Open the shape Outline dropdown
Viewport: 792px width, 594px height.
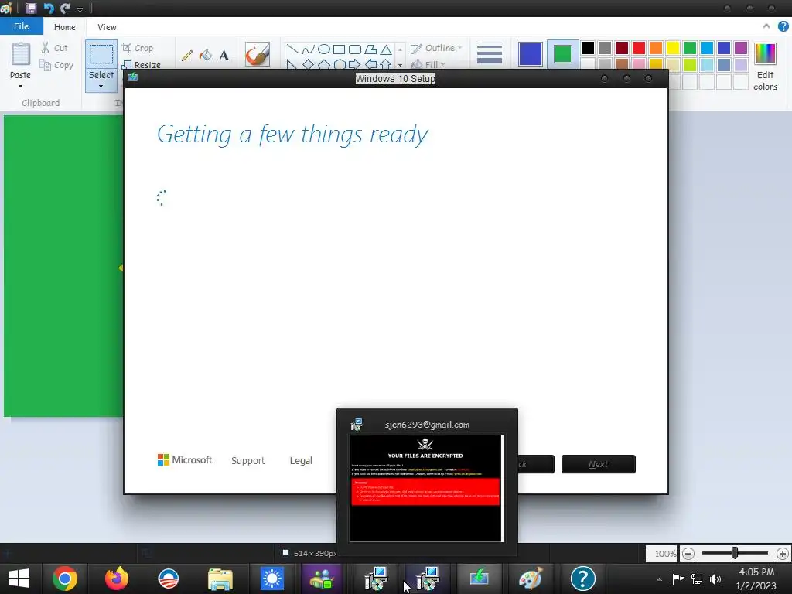click(x=437, y=48)
